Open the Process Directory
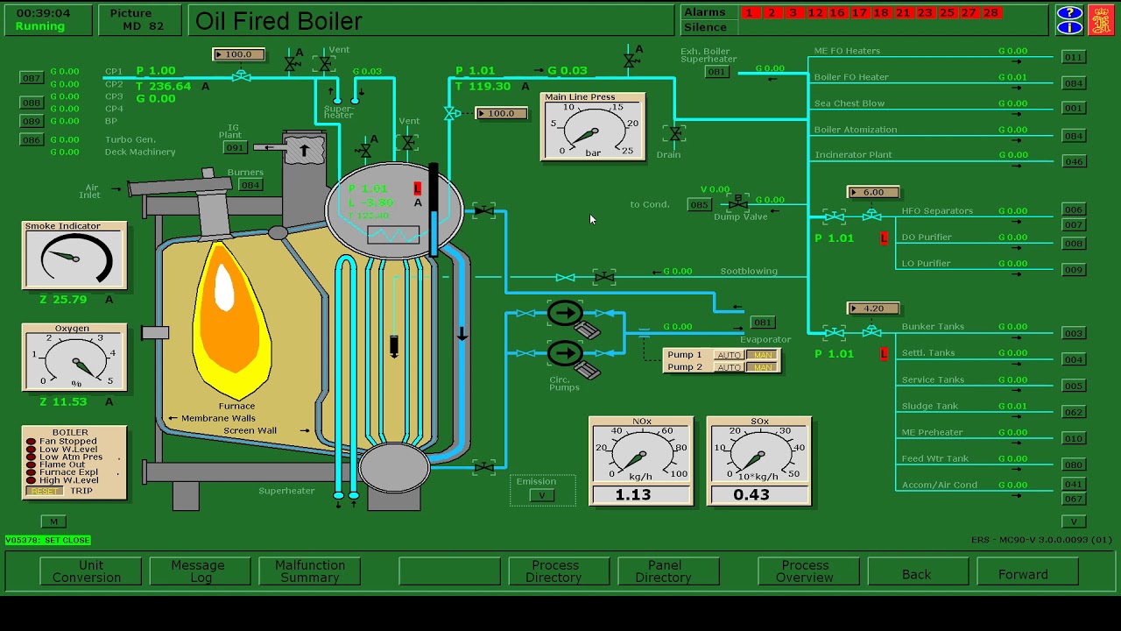The height and width of the screenshot is (631, 1121). 559,571
